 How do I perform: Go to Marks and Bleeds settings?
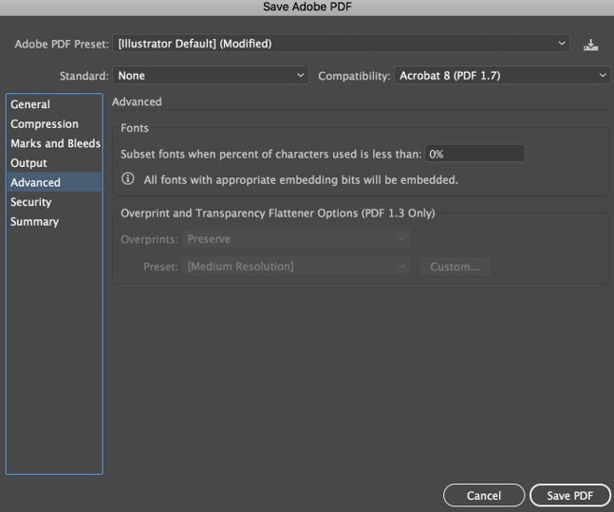tap(55, 144)
